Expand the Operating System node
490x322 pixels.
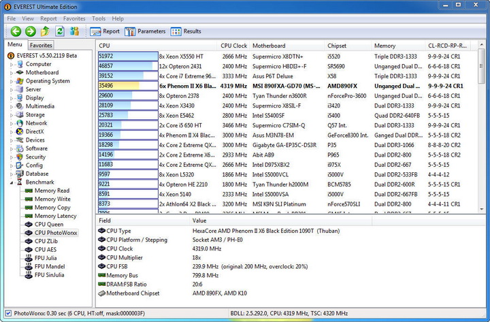pos(12,82)
